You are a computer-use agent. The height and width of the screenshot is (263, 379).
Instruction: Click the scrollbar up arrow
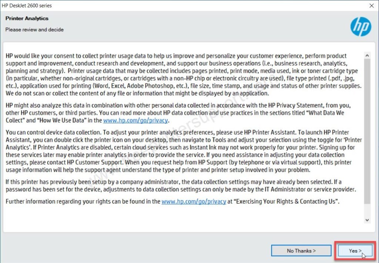(367, 55)
